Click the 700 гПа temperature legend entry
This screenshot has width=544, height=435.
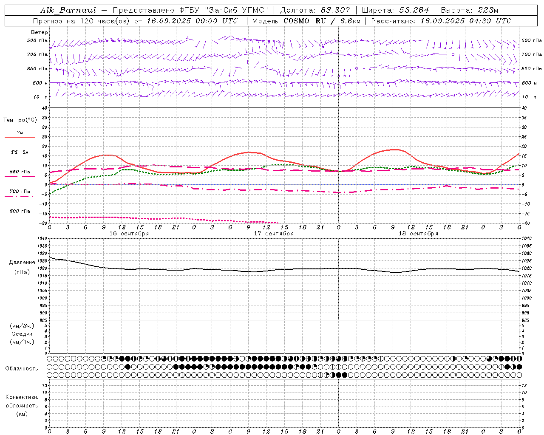pos(20,192)
